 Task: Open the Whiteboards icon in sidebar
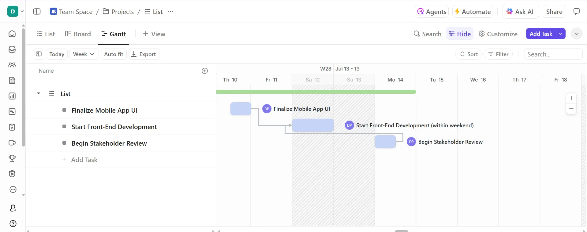[12, 112]
